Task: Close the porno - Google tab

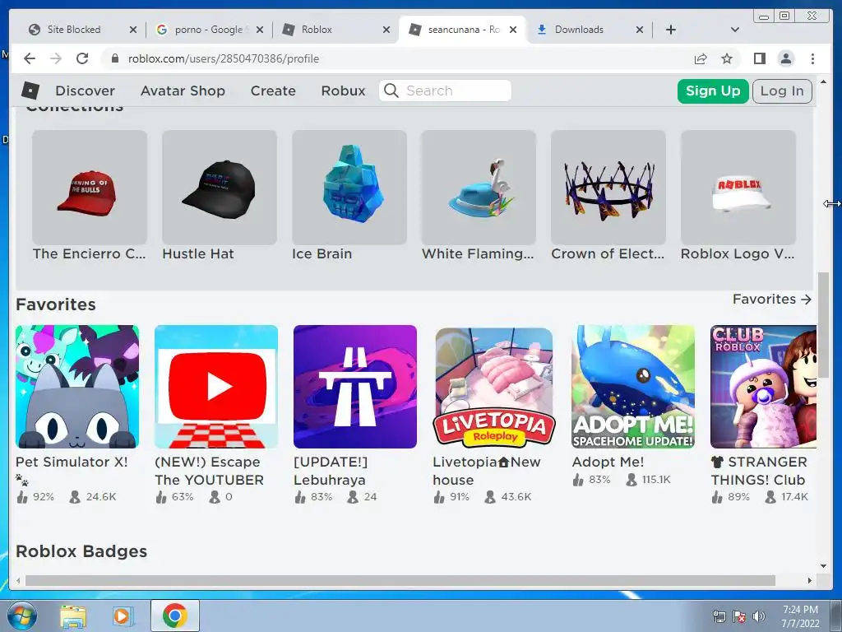Action: (x=260, y=30)
